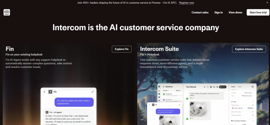Open the 12 Open status dropdown

[166, 91]
